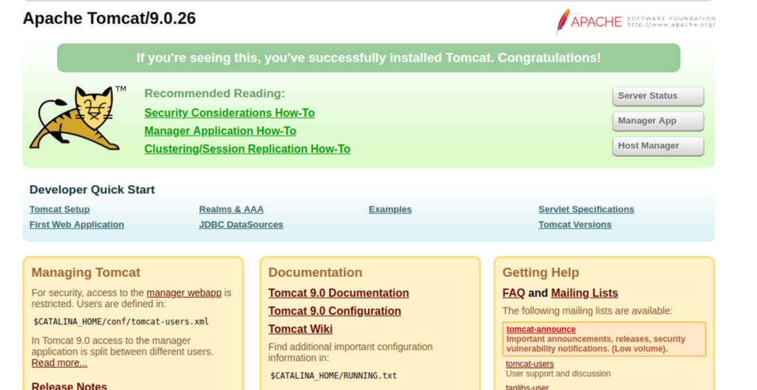Open the tomcat-users mailing list
This screenshot has height=390, width=757.
[530, 364]
